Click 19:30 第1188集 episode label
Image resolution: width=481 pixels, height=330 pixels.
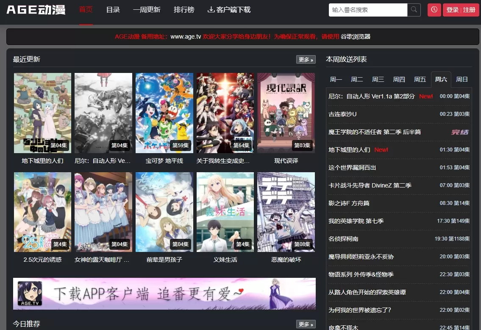pos(452,239)
